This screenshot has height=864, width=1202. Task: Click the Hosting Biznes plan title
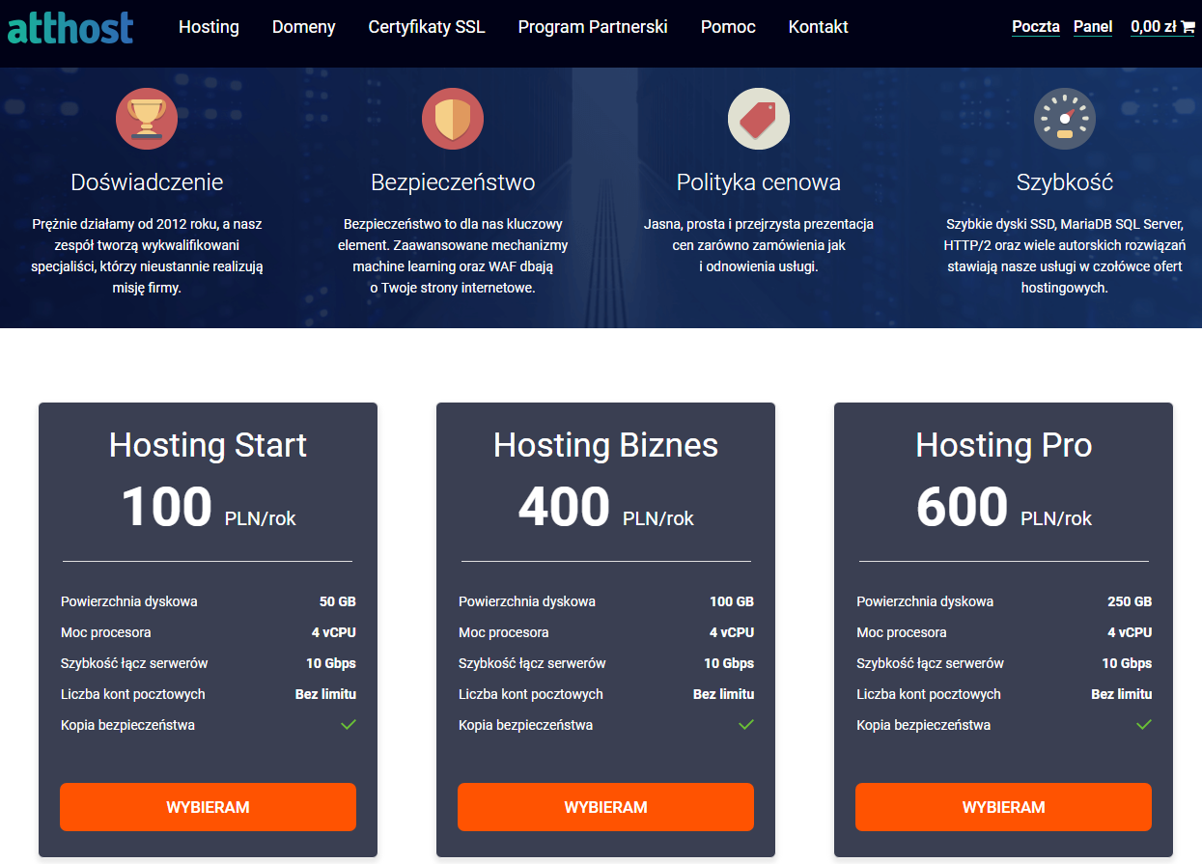(605, 445)
